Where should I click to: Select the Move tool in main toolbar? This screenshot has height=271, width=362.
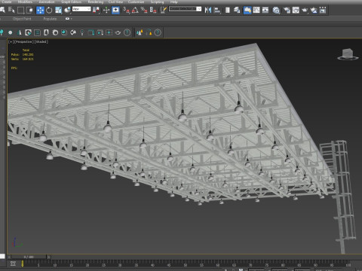pyautogui.click(x=40, y=10)
